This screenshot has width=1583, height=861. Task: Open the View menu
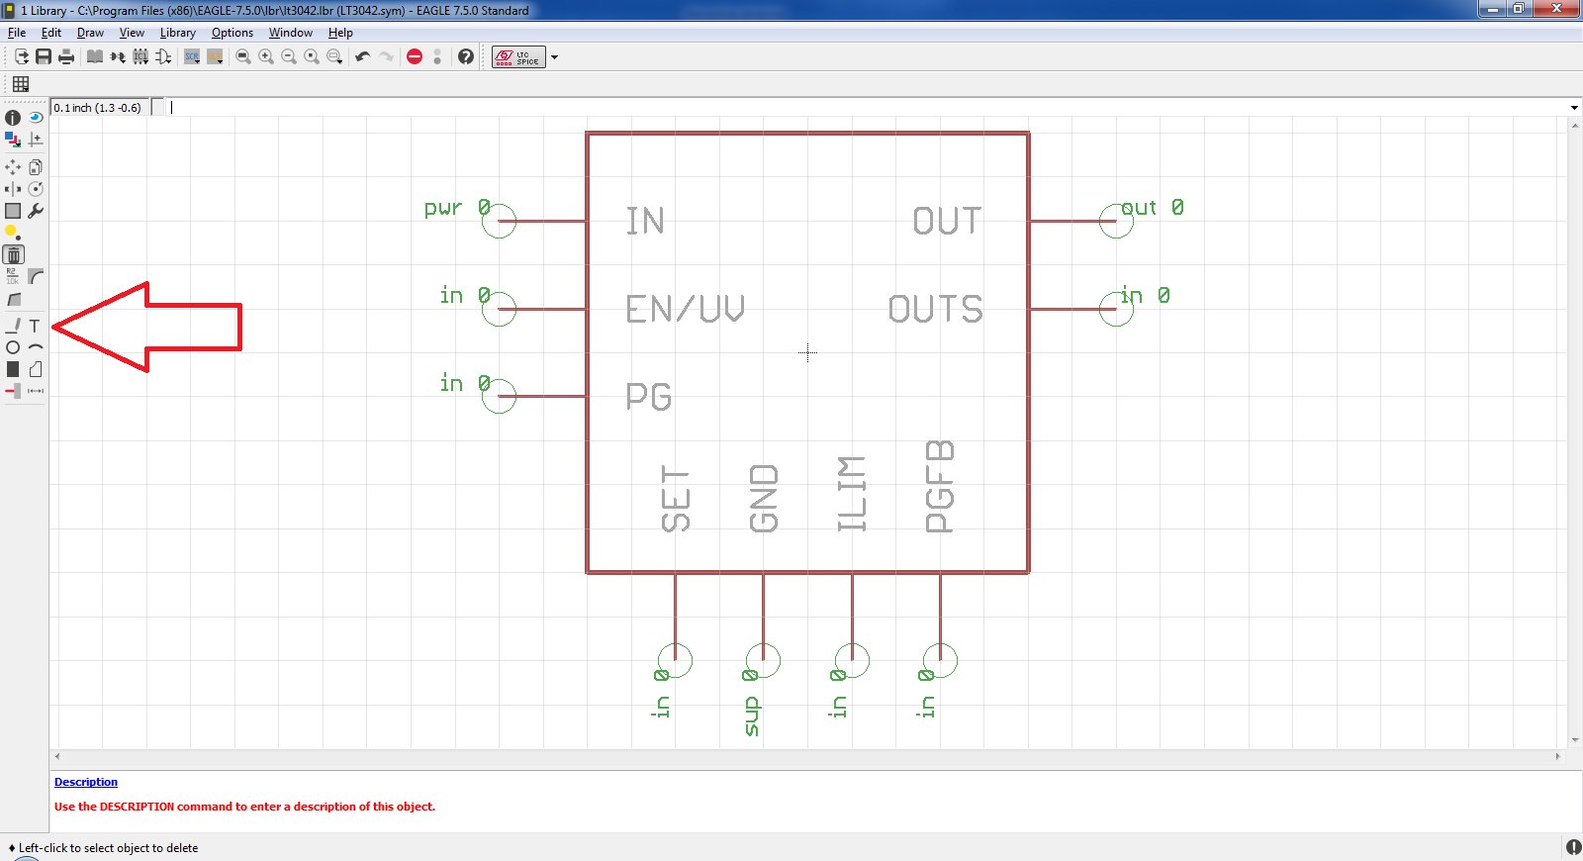tap(132, 33)
